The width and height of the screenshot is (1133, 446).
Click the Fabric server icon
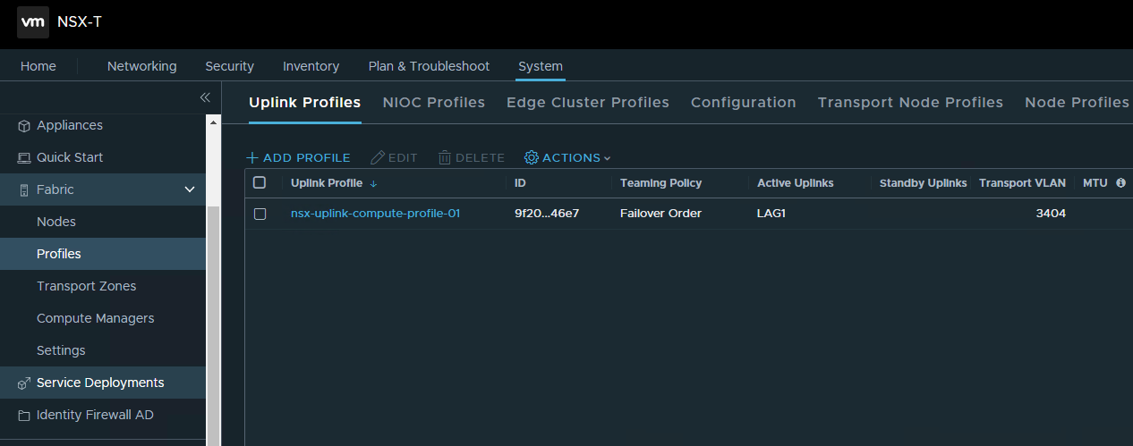tap(24, 190)
